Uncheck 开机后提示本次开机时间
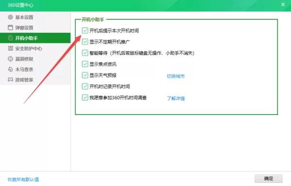 pyautogui.click(x=85, y=30)
